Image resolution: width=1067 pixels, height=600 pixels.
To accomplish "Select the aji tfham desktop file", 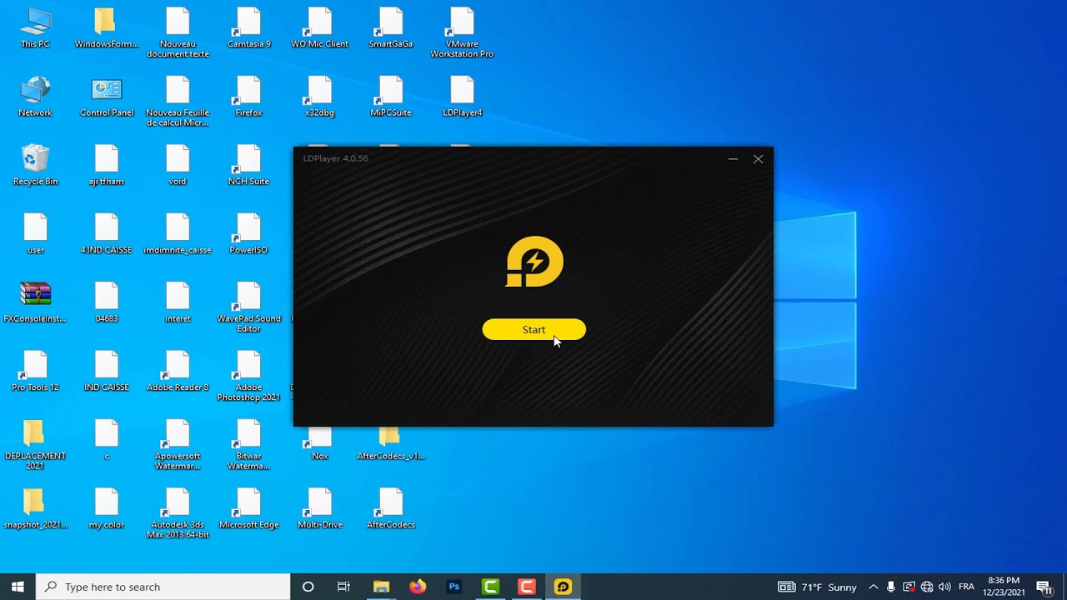I will (107, 165).
